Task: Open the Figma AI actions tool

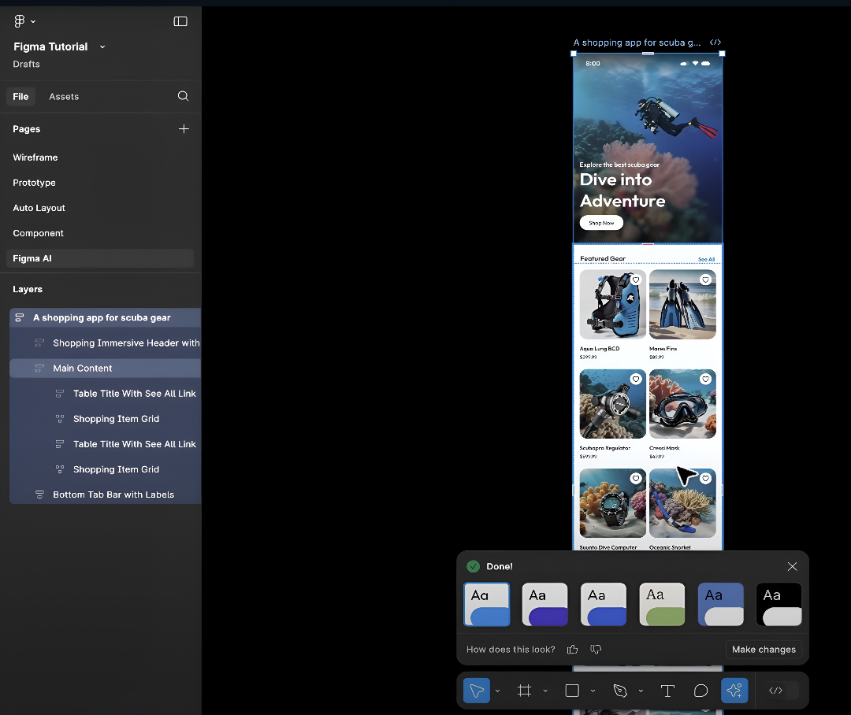Action: [734, 691]
